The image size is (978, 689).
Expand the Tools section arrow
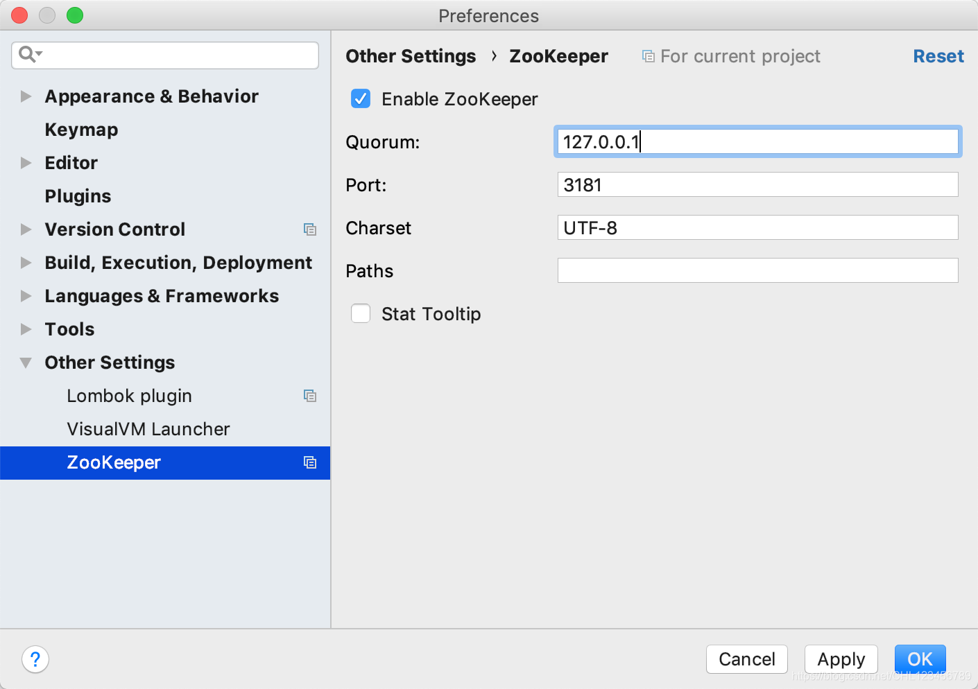(x=26, y=329)
